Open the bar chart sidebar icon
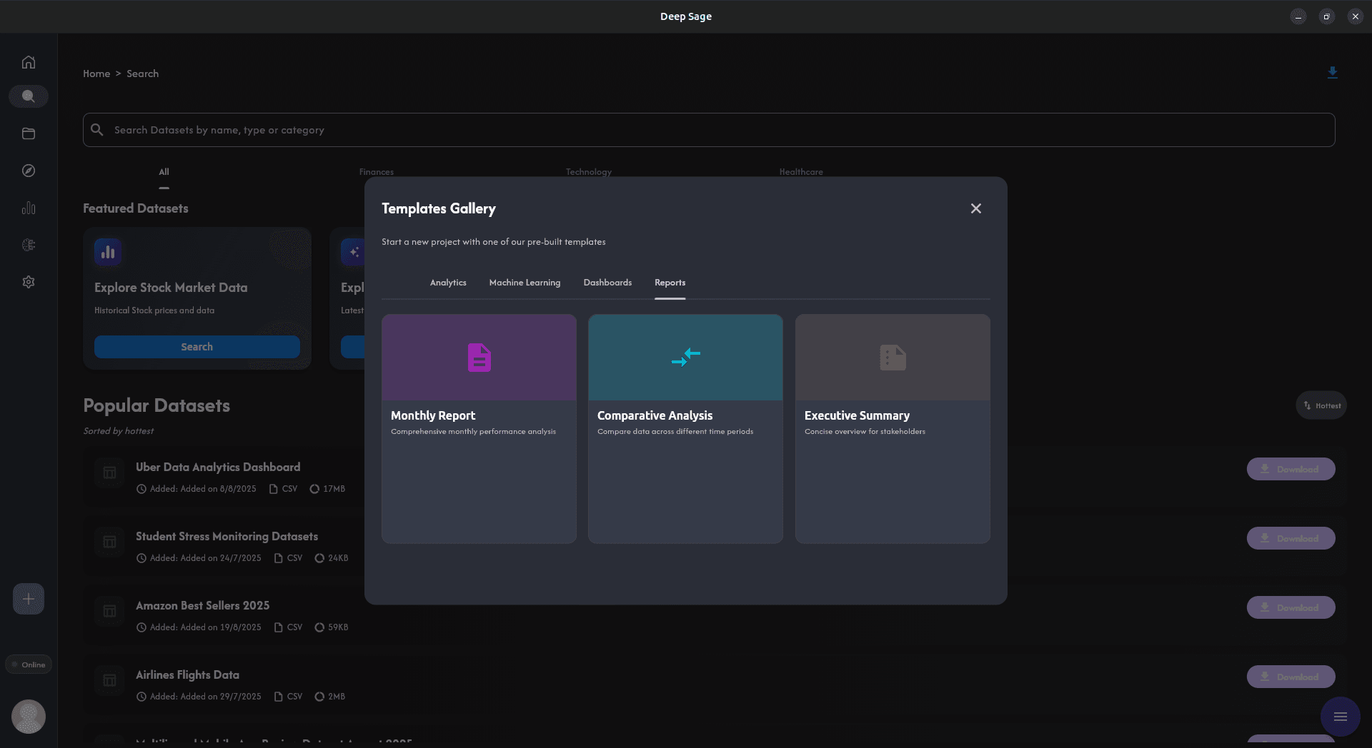Viewport: 1372px width, 748px height. click(x=29, y=208)
